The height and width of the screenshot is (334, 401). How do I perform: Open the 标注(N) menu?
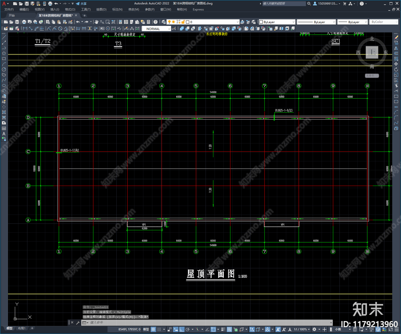pyautogui.click(x=117, y=10)
